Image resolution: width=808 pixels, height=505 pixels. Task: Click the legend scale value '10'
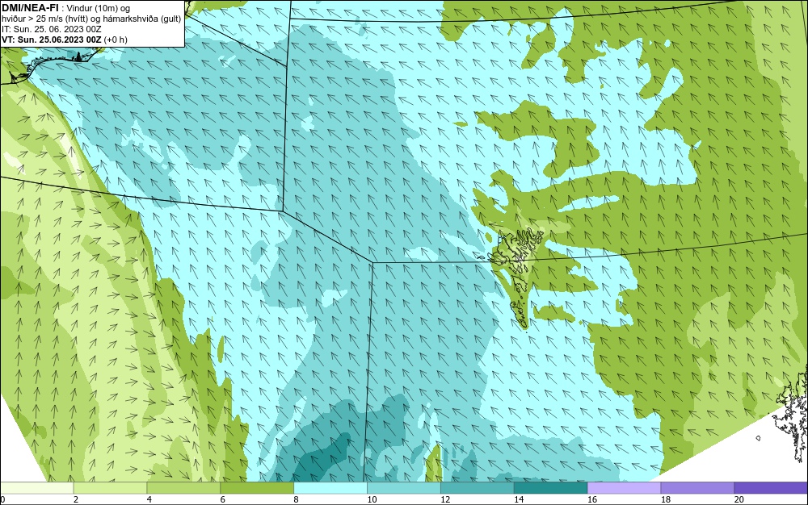click(x=372, y=499)
